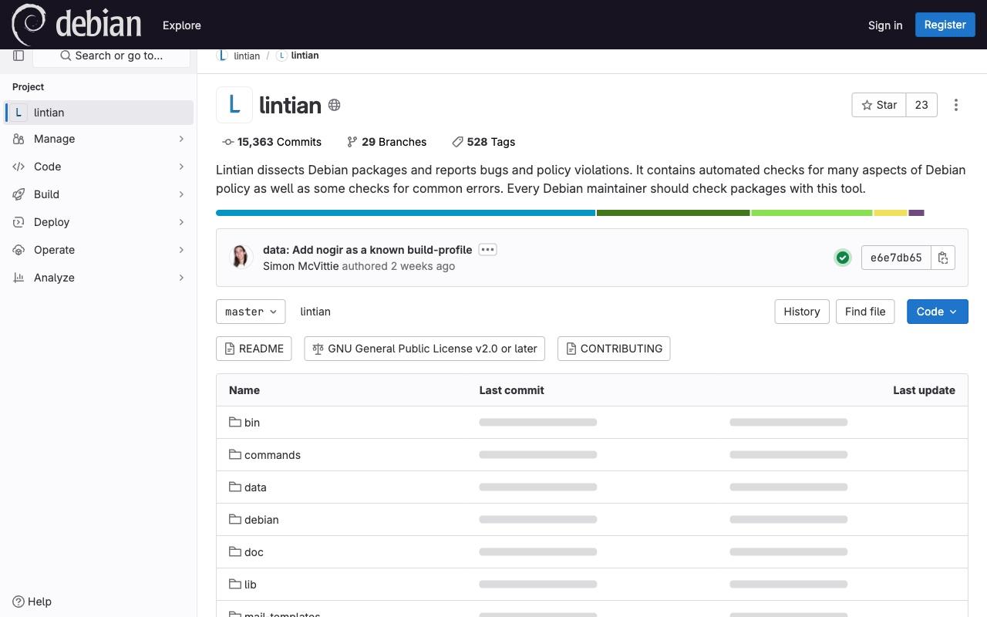Open the project actions kebab menu

956,105
